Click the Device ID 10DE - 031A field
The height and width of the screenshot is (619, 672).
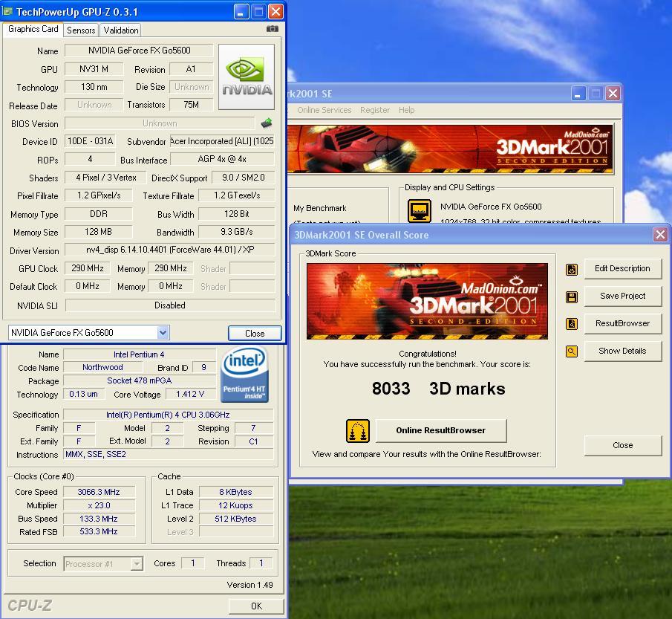(91, 141)
